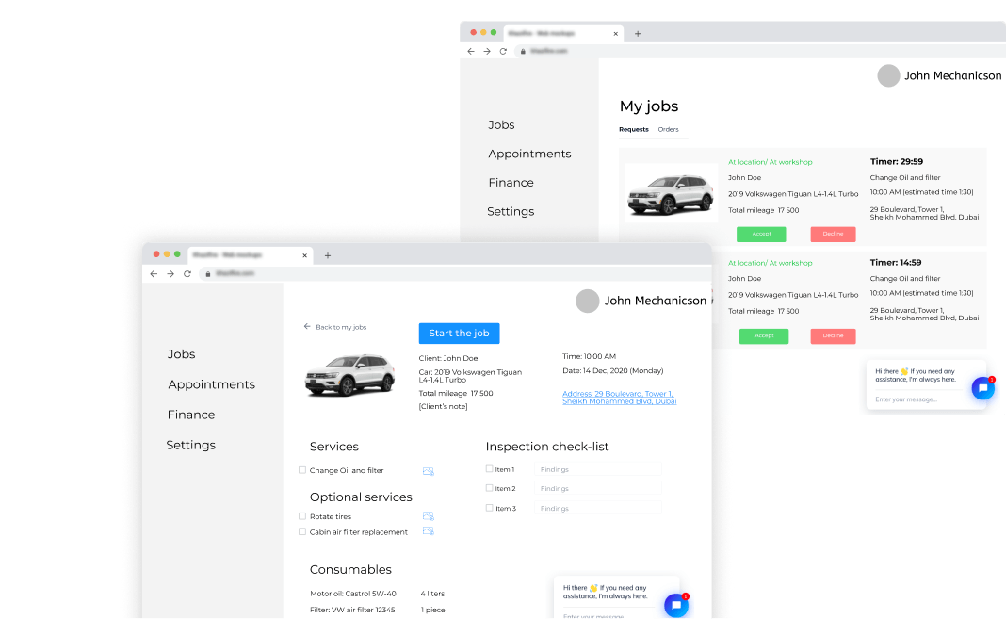
Task: Check the Change Oil and filter checkbox
Action: [302, 470]
